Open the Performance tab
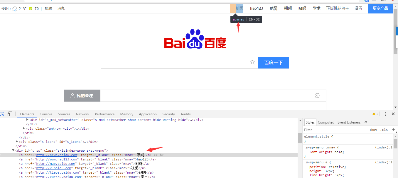398x178 pixels. (105, 114)
